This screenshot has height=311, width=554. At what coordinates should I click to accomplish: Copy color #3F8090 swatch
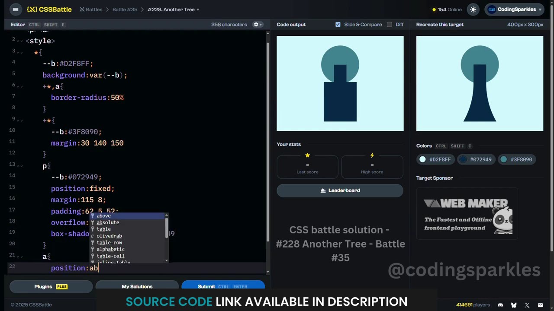pos(517,159)
